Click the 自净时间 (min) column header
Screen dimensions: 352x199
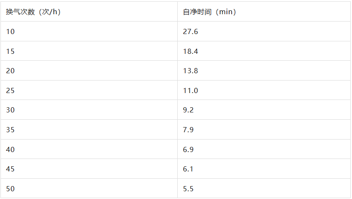click(x=209, y=12)
